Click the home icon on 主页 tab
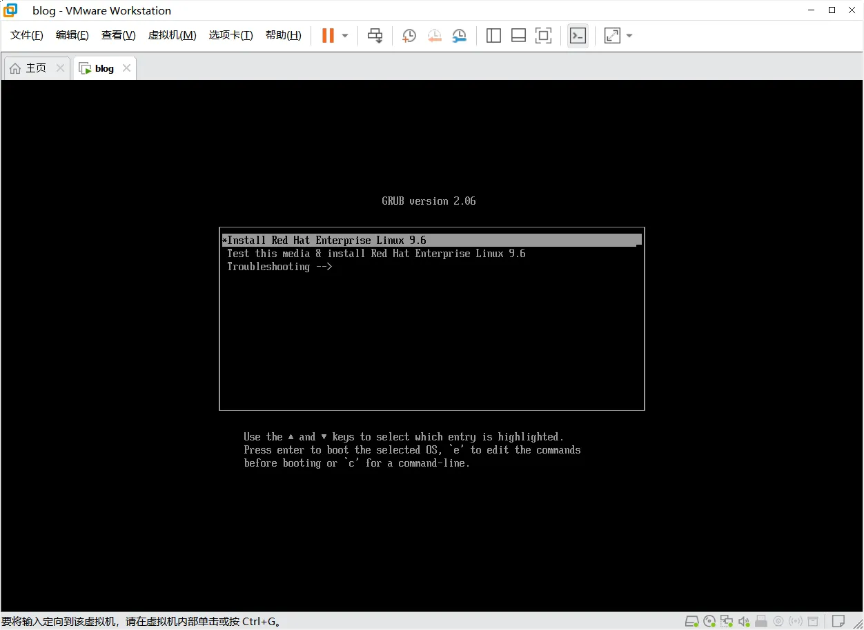Screen dimensions: 864x630 [15, 68]
